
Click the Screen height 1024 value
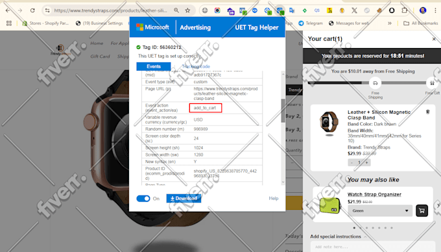coord(198,147)
